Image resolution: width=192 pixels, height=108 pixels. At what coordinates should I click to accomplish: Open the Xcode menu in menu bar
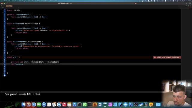tap(5, 1)
